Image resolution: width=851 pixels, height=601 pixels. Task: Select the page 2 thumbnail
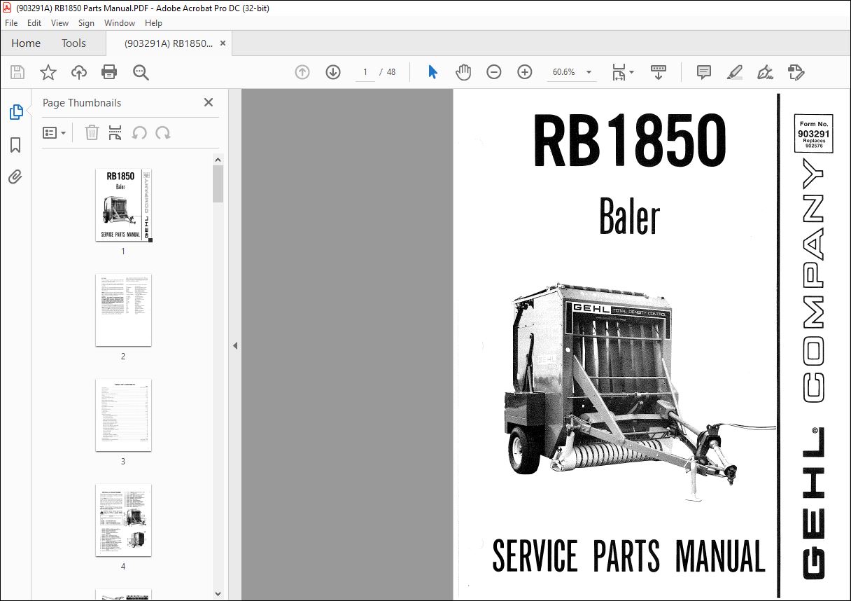(123, 310)
